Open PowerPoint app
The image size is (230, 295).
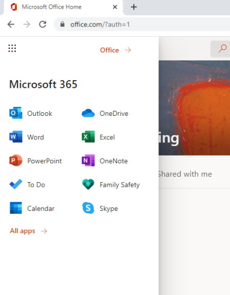[x=35, y=161]
